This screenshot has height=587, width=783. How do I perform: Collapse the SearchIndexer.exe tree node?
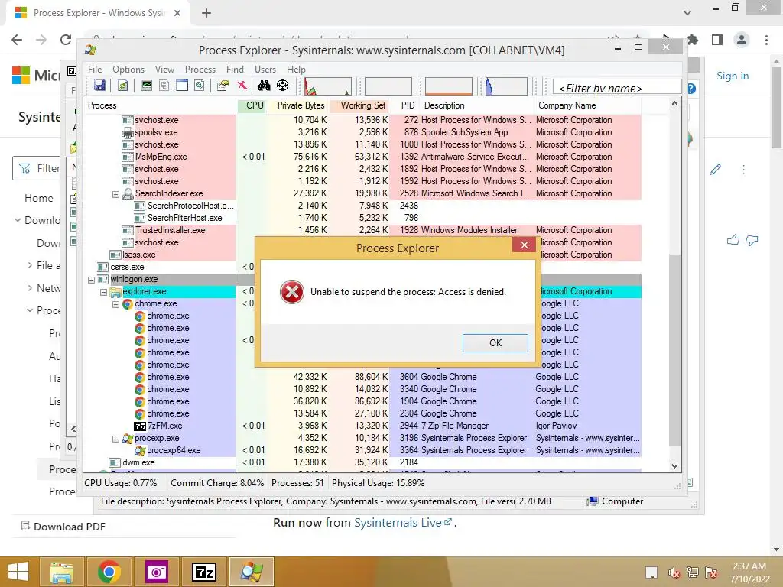pyautogui.click(x=115, y=194)
